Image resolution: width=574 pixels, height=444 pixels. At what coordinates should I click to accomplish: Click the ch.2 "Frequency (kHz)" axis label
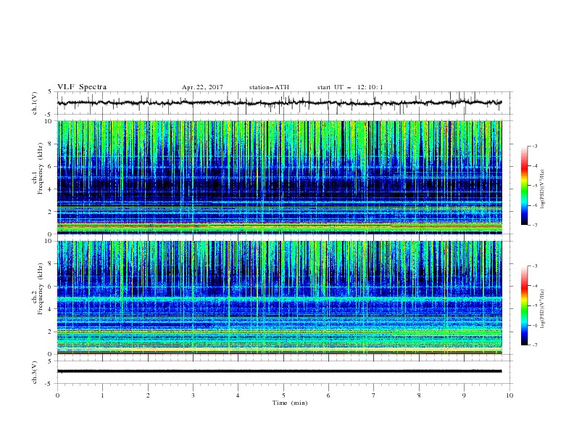[x=41, y=289]
